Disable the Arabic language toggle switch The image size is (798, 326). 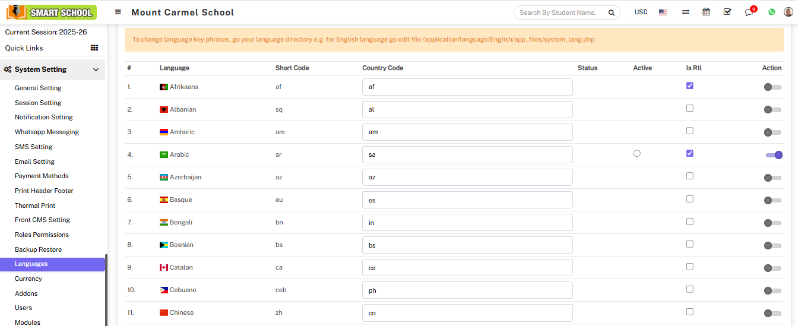pyautogui.click(x=774, y=155)
